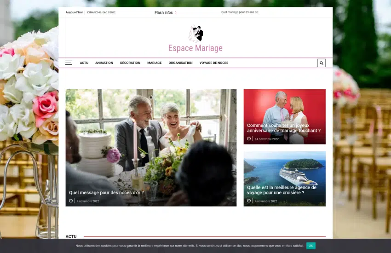Click clock icon beside 14 novembre 2022
The height and width of the screenshot is (253, 391).
(249, 139)
